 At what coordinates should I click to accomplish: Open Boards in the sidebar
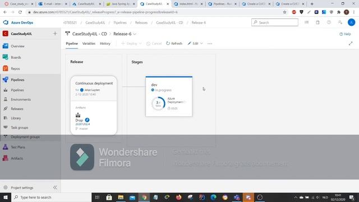[x=16, y=57]
